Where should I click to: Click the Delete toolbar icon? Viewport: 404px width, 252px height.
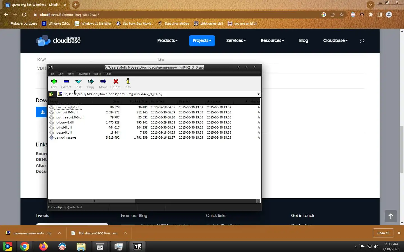click(116, 83)
